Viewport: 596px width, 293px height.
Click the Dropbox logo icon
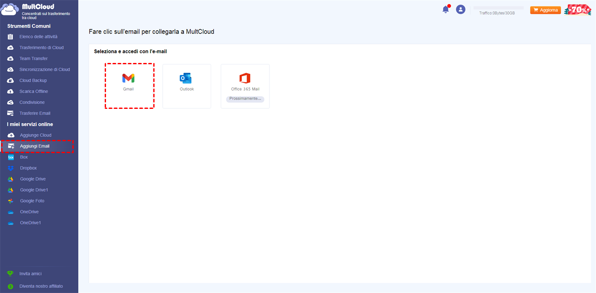tap(11, 168)
